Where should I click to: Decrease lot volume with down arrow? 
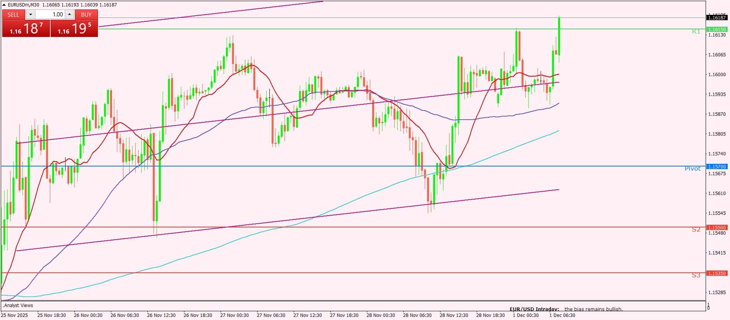[30, 14]
